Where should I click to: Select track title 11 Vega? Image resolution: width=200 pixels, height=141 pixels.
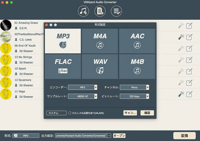click(20, 91)
